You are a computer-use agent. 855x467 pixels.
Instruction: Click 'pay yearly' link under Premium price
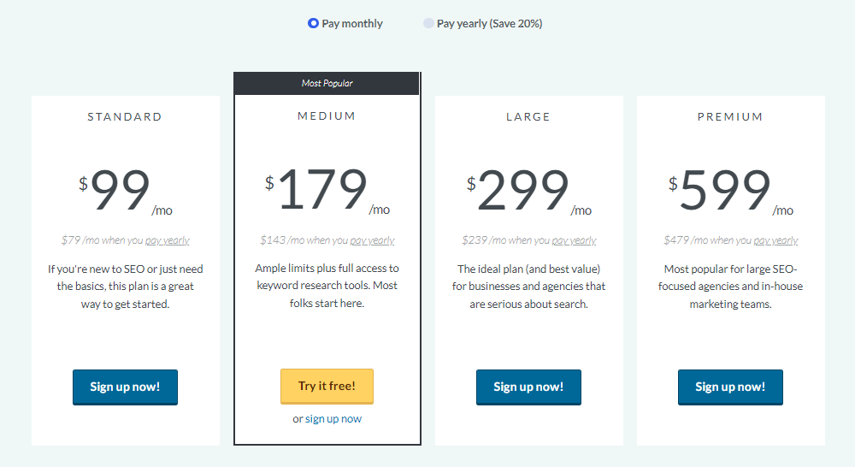776,240
